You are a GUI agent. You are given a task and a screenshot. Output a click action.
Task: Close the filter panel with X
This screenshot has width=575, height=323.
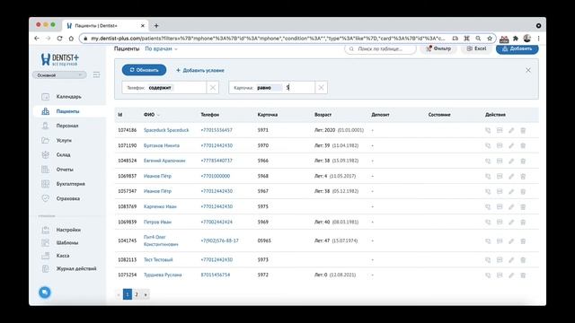[x=528, y=70]
